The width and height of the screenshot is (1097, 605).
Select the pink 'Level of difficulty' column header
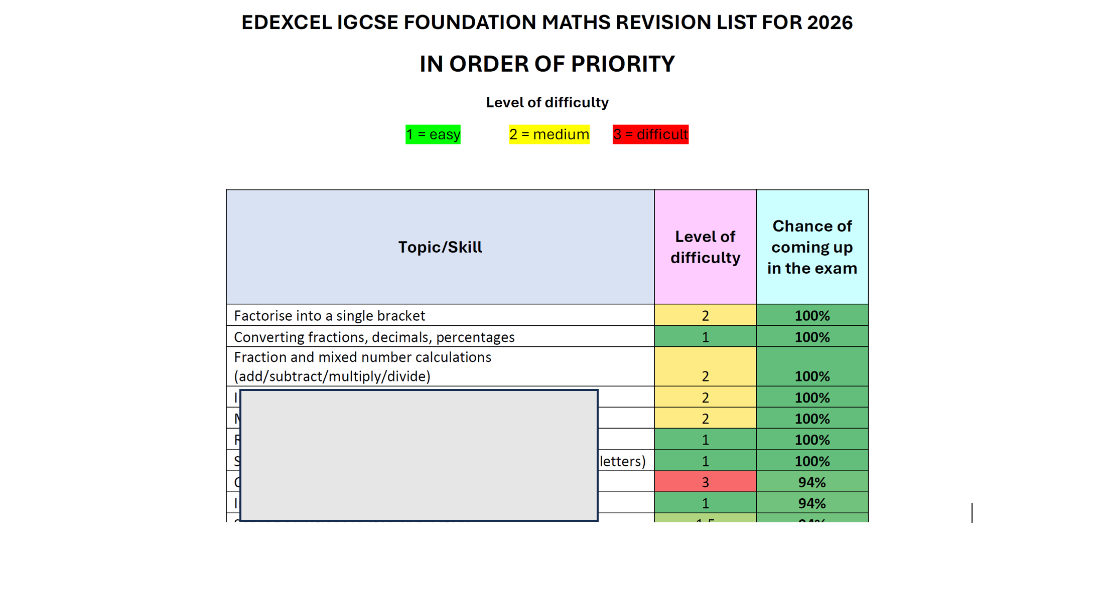point(705,247)
